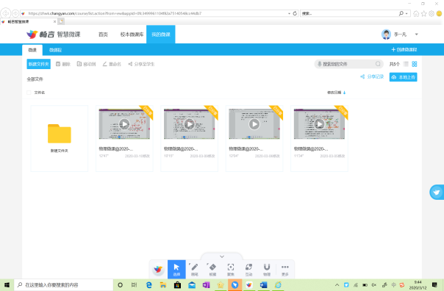
Task: Collapse the floating toolbar with the chevron
Action: click(x=222, y=256)
